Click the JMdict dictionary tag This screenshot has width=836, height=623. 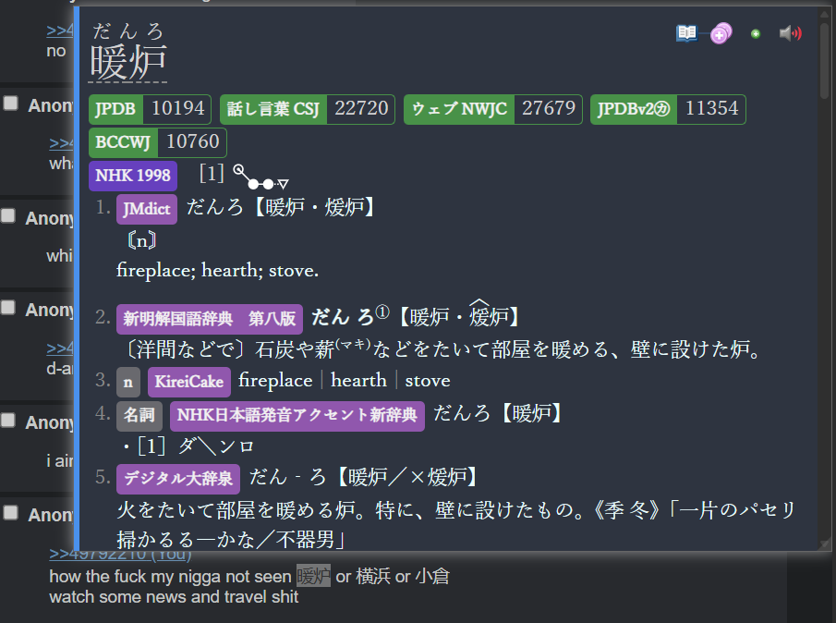(x=147, y=209)
